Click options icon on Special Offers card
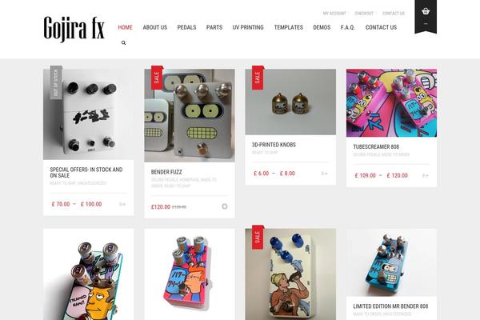 [122, 204]
